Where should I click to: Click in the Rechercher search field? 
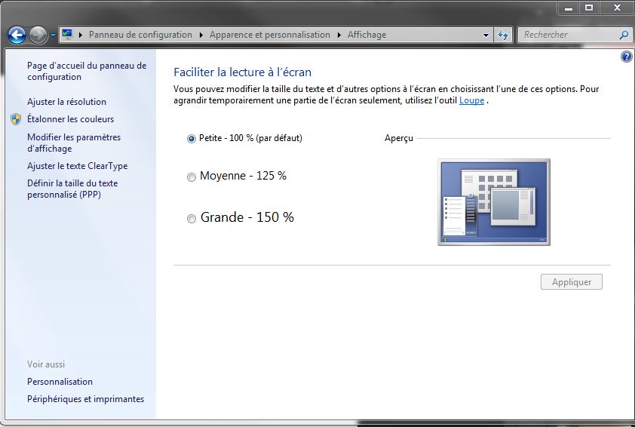point(567,35)
